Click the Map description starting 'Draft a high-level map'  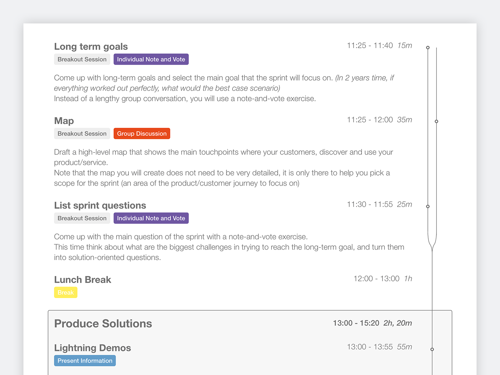(223, 167)
